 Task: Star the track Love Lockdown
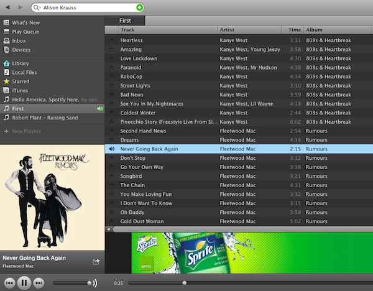[111, 58]
